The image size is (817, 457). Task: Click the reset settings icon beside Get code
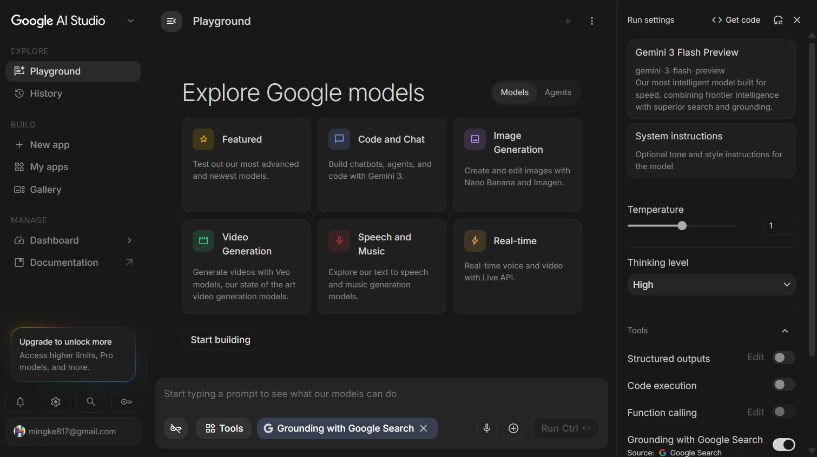(778, 20)
